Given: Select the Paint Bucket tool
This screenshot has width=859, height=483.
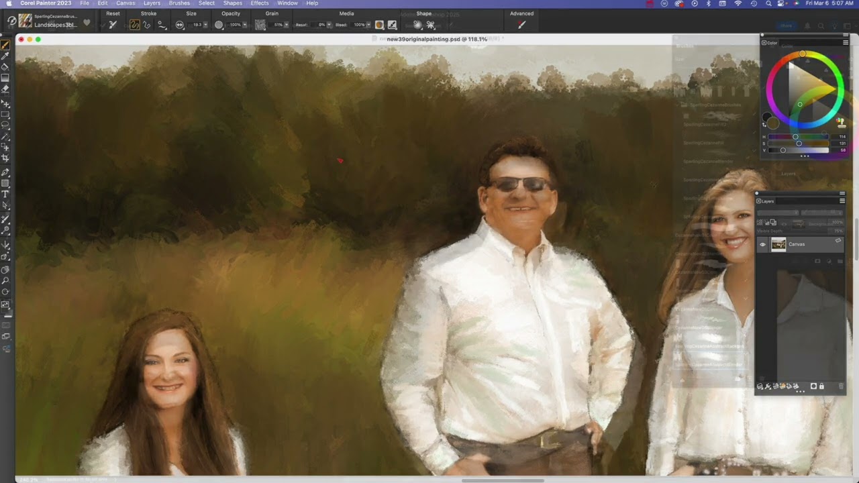Looking at the screenshot, I should (x=5, y=66).
